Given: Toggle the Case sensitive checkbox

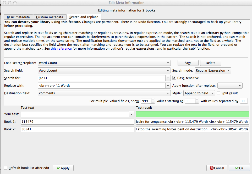Looking at the screenshot, I should click(174, 78).
